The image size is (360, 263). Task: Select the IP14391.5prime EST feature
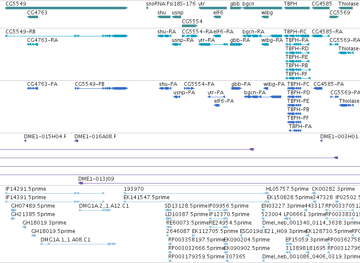[x=55, y=202]
